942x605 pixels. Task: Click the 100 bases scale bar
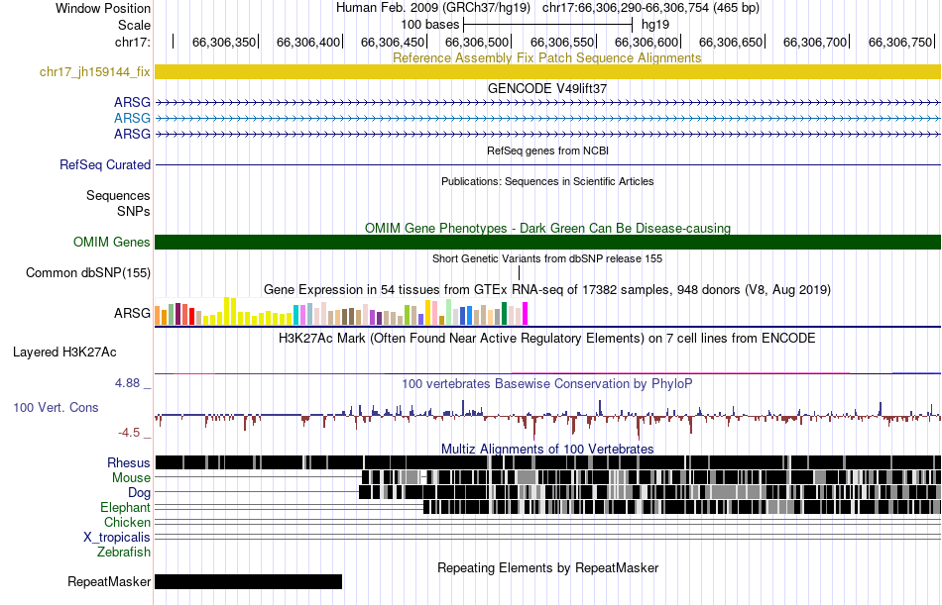[x=548, y=25]
